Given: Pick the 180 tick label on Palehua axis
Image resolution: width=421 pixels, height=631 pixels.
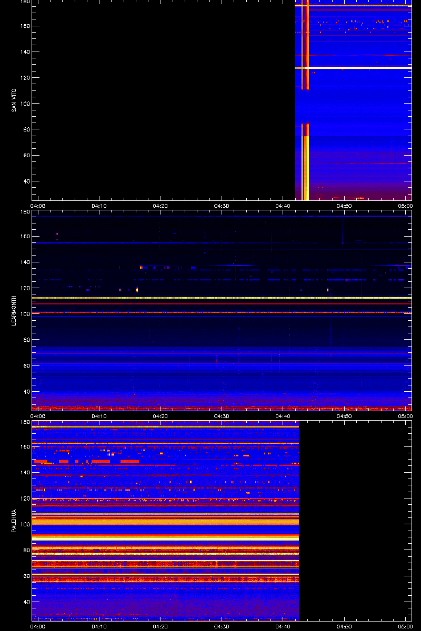Looking at the screenshot, I should (x=25, y=423).
